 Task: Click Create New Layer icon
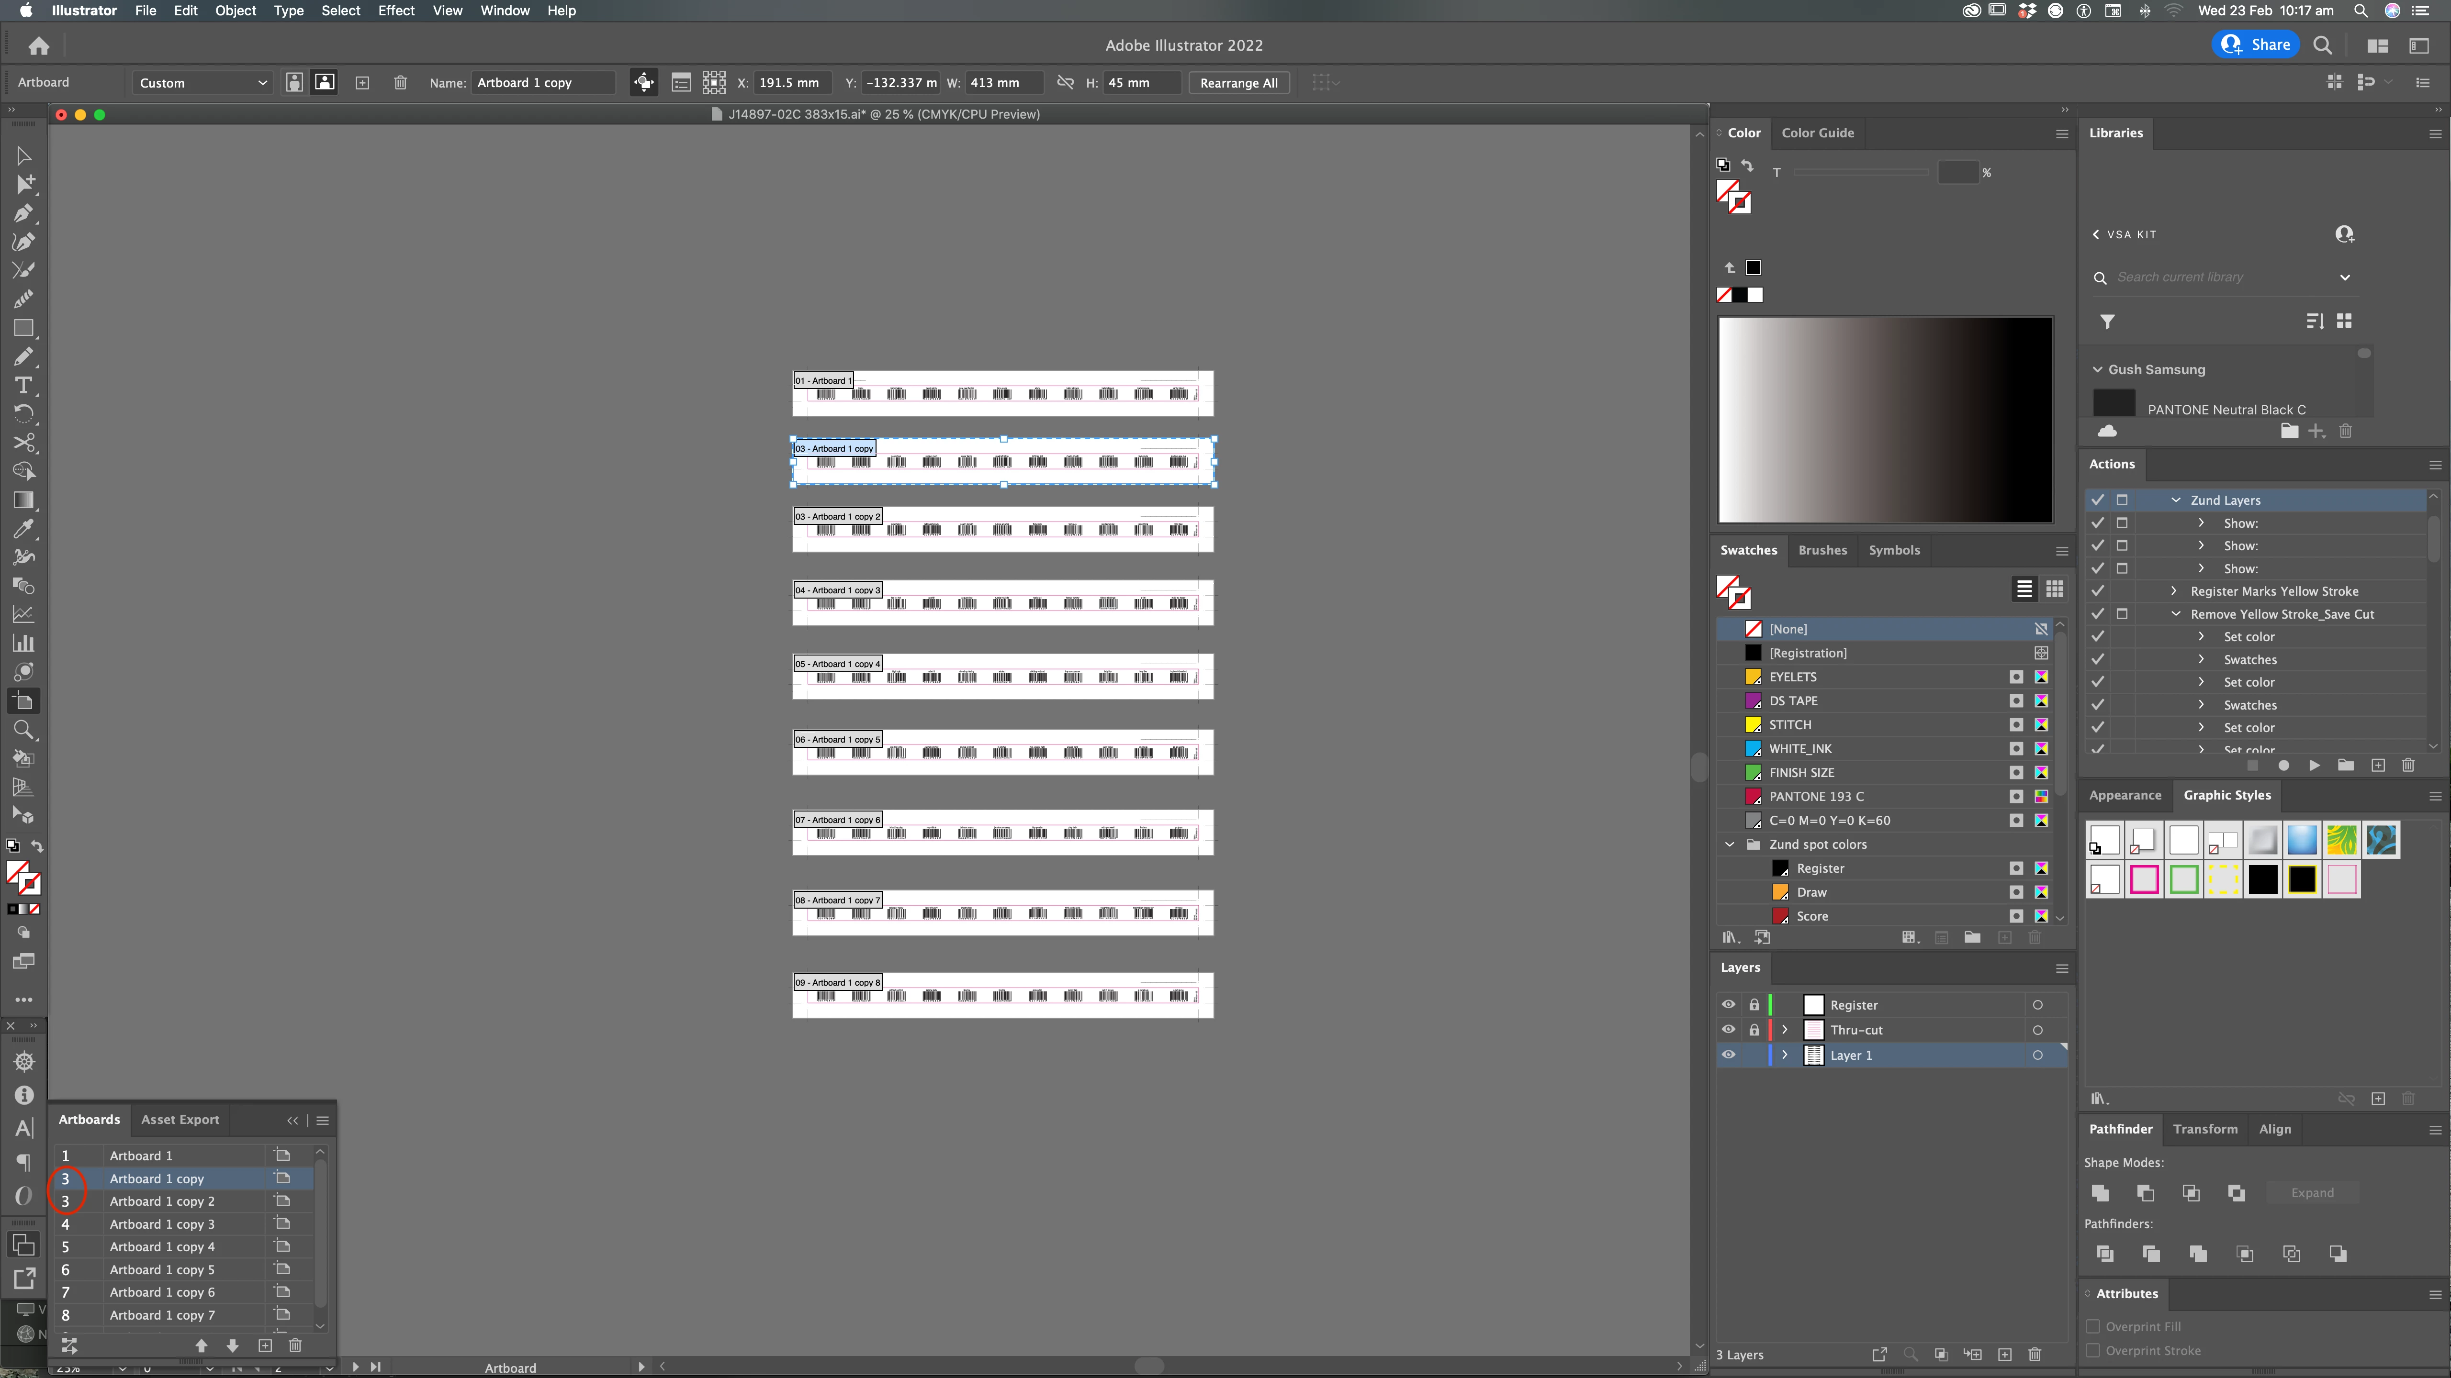pyautogui.click(x=2005, y=1354)
